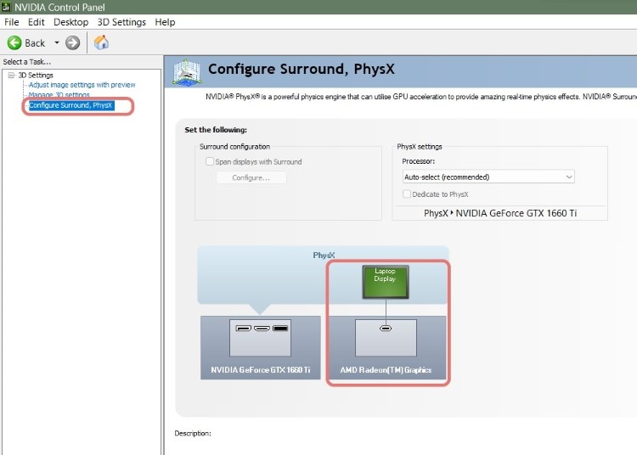Click the 'Set the following:' heading
Image resolution: width=637 pixels, height=455 pixels.
tap(216, 130)
